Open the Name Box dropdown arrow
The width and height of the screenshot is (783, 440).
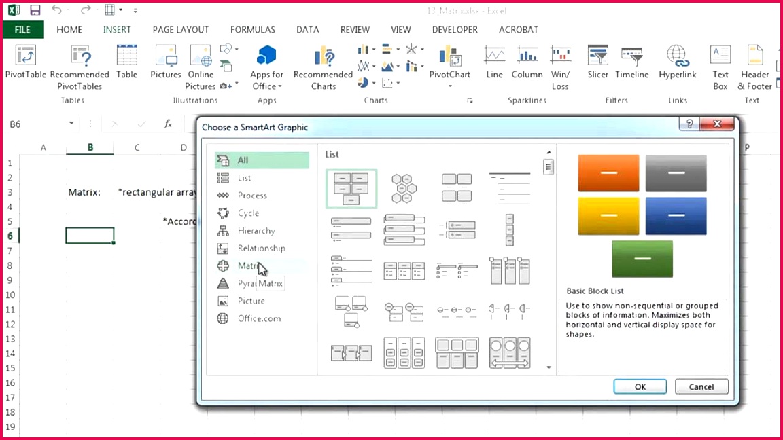(x=71, y=123)
